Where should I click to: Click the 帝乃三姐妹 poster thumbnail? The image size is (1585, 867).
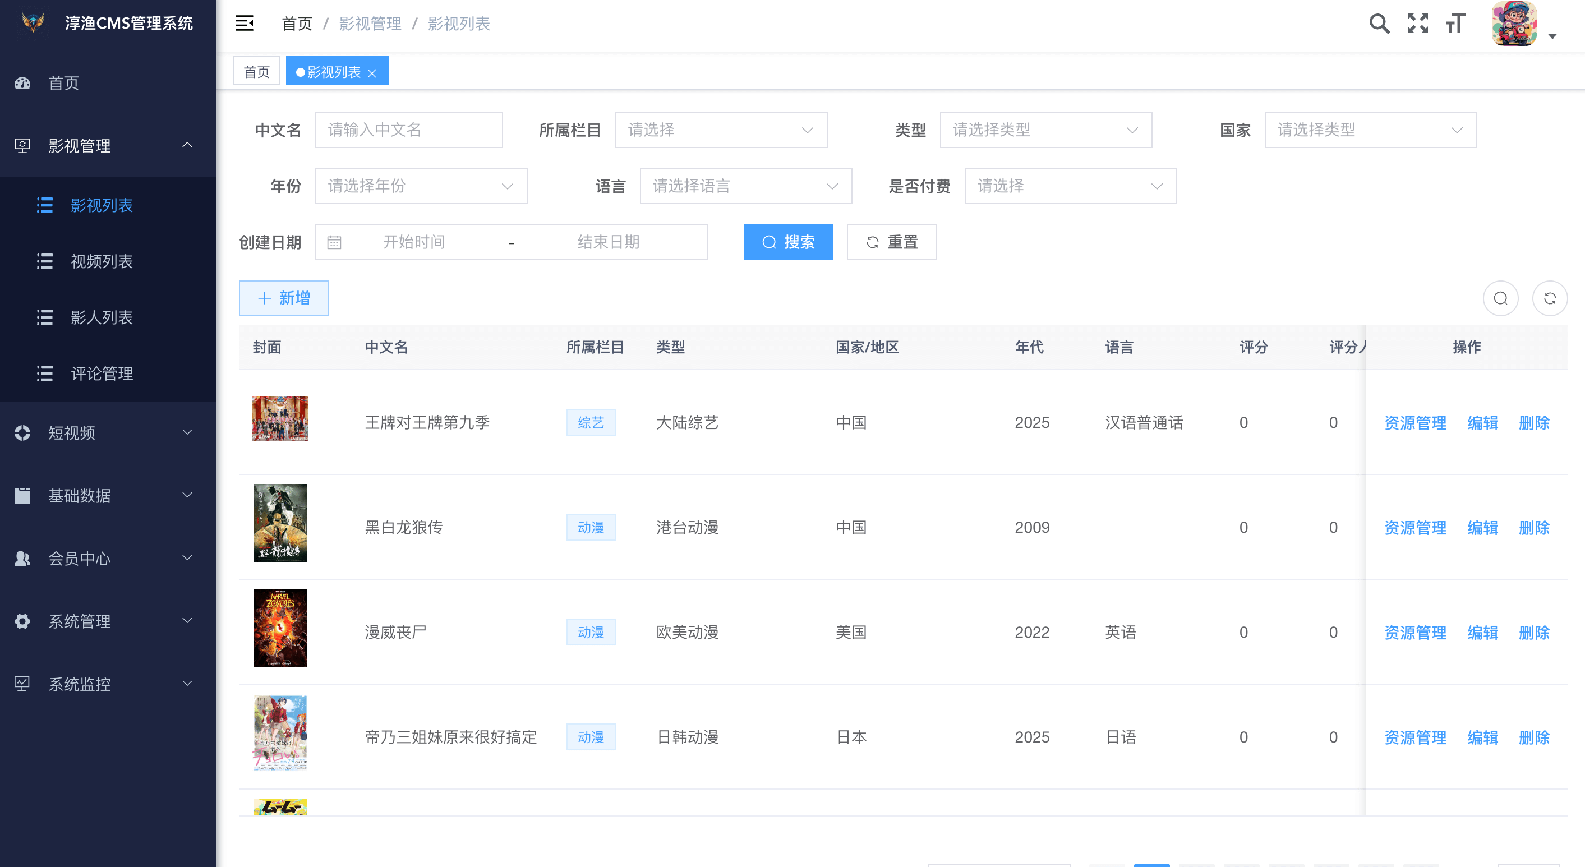pos(280,732)
